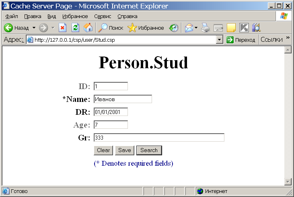Open the Назад history dropdown arrow
The height and width of the screenshot is (197, 294).
tap(34, 28)
